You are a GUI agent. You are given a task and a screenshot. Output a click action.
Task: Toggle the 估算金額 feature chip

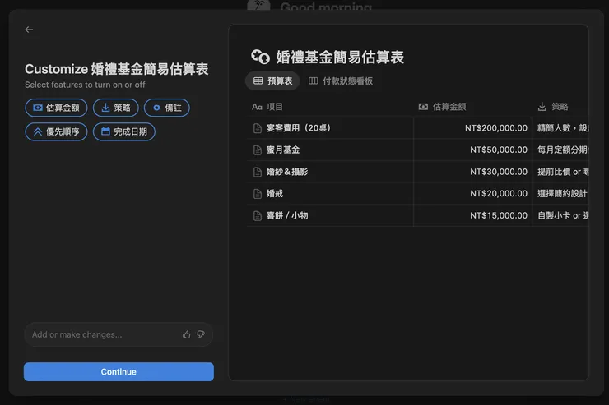(x=56, y=108)
